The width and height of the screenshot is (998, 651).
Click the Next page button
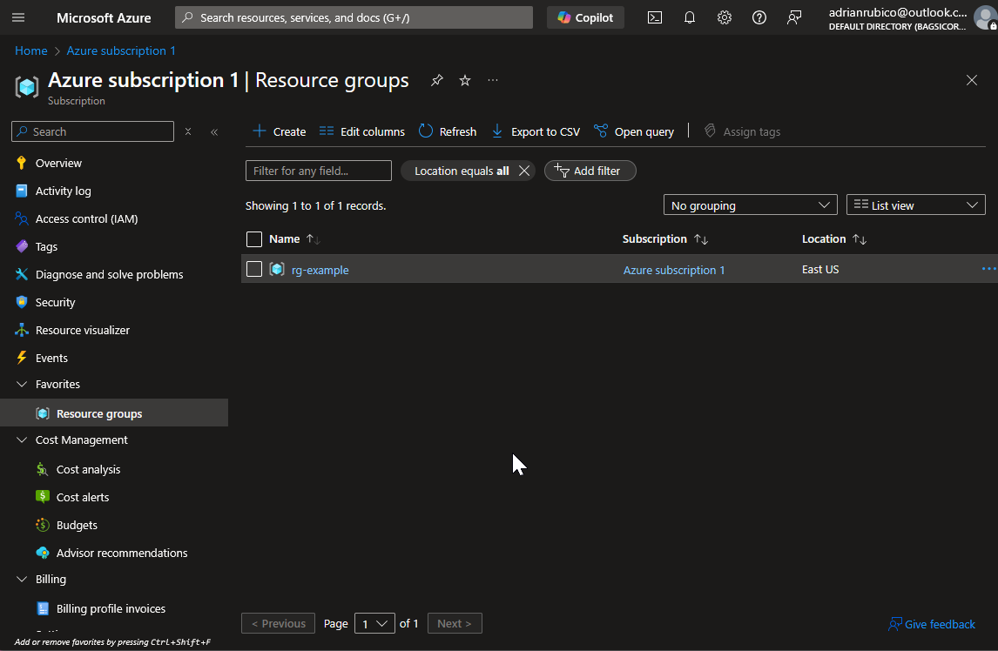pyautogui.click(x=455, y=624)
